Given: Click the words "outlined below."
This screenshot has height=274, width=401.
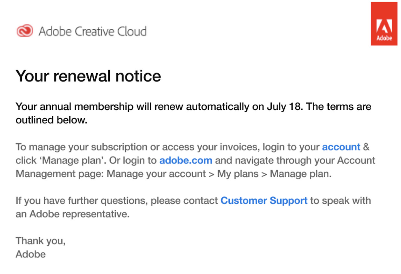Looking at the screenshot, I should [x=51, y=120].
